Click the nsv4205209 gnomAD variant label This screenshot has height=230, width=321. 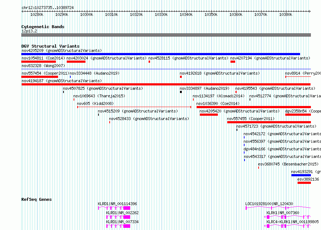tap(62, 50)
